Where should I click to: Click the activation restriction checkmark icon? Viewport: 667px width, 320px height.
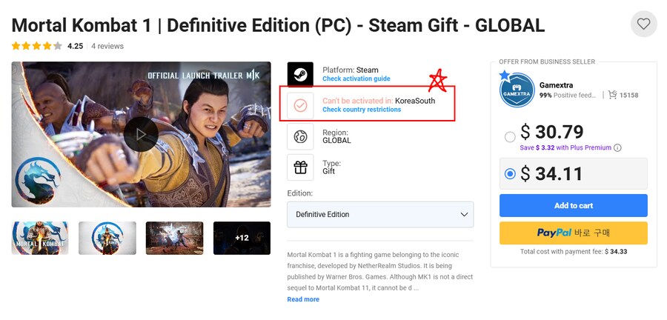tap(300, 105)
